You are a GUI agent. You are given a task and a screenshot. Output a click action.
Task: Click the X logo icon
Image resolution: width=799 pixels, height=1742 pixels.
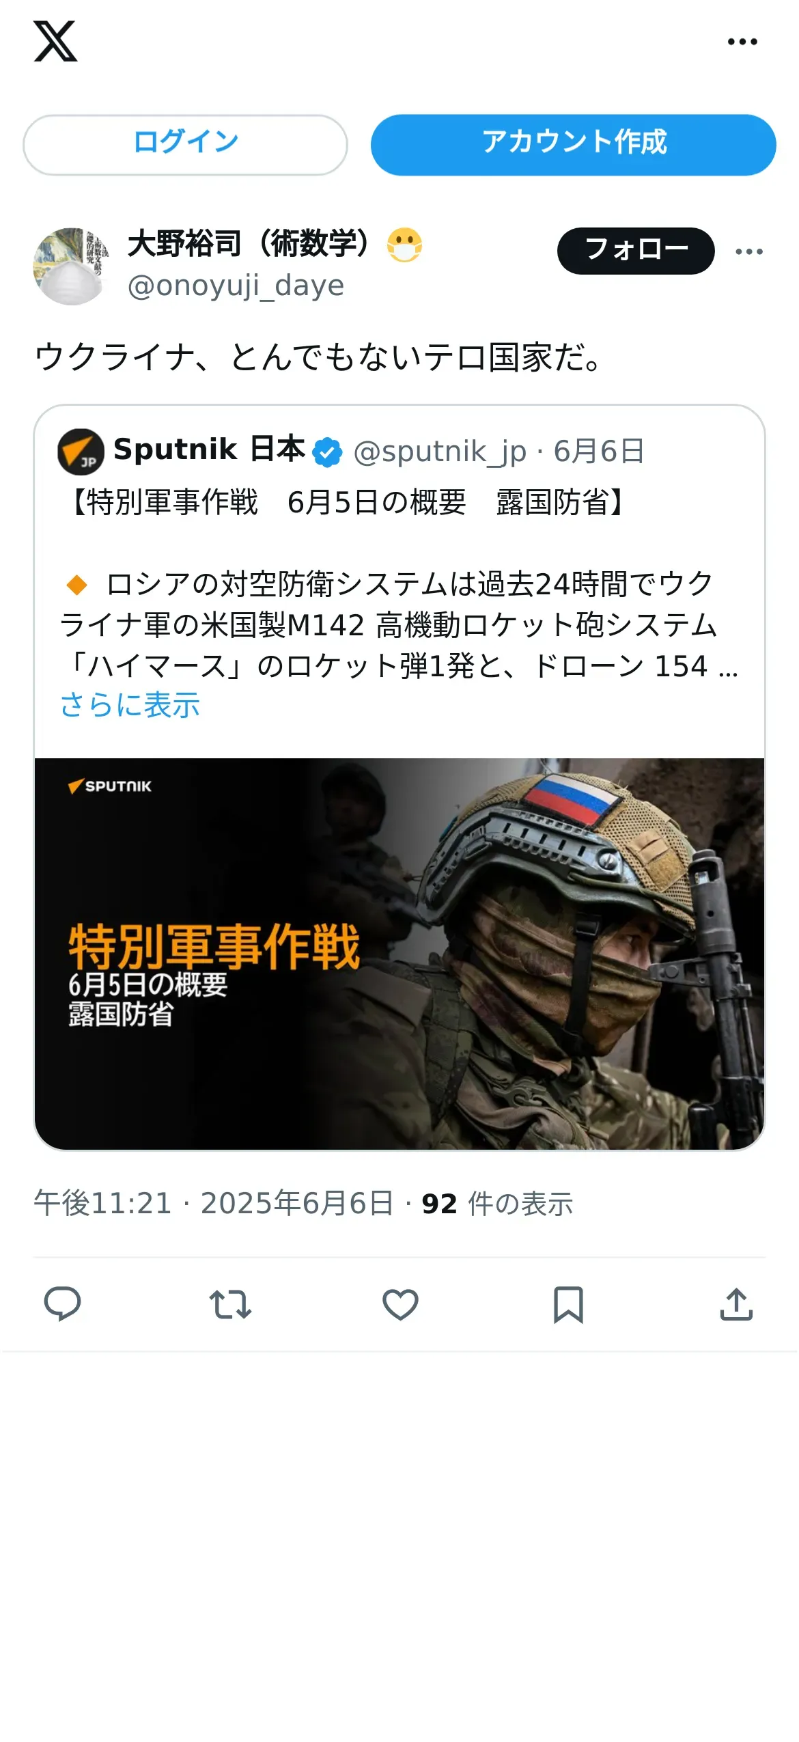[55, 42]
